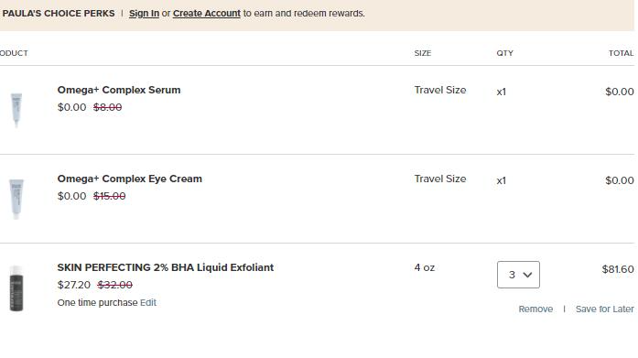Open the Omega+ Complex Serum product title

(119, 90)
